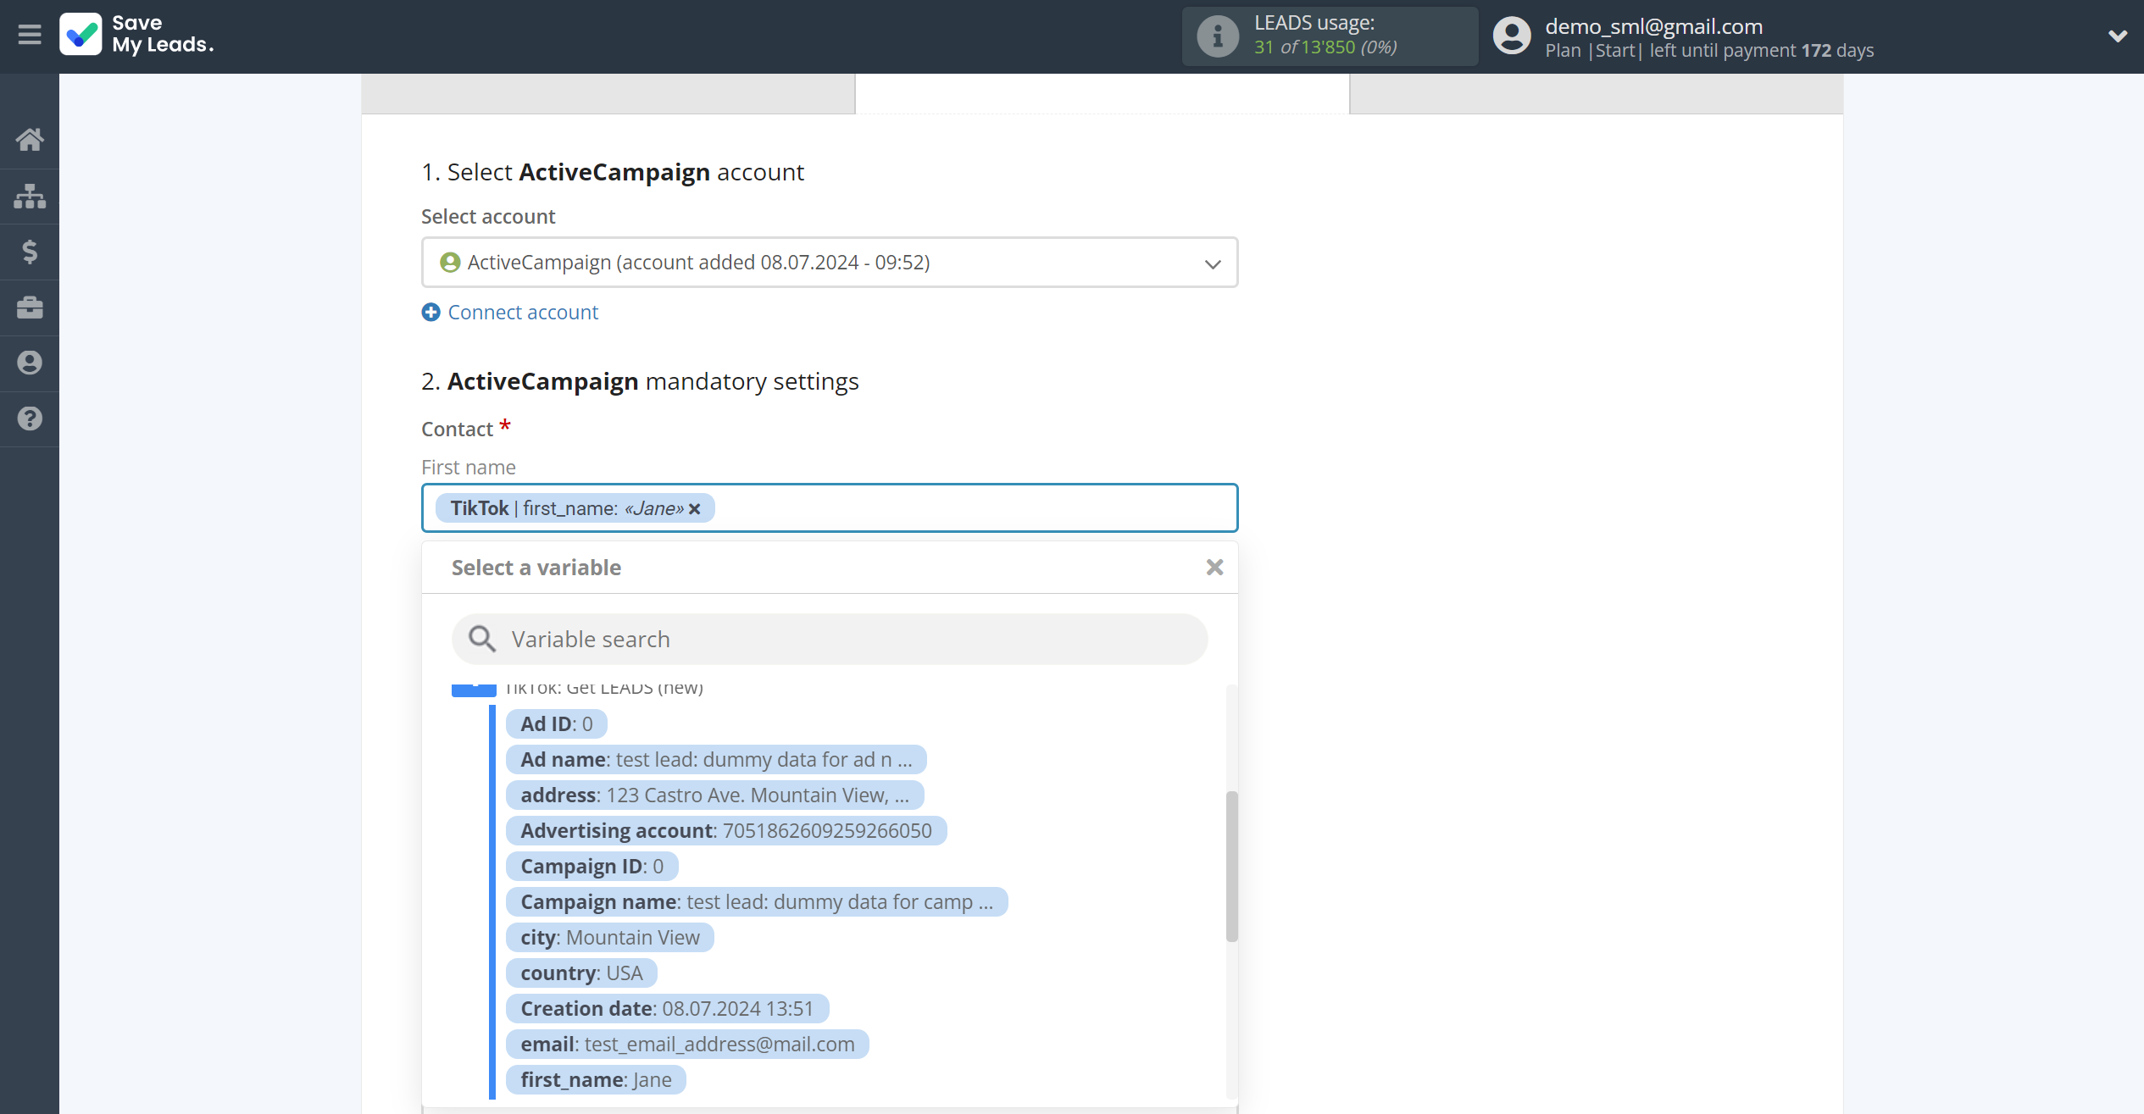Select the city variable

click(610, 938)
